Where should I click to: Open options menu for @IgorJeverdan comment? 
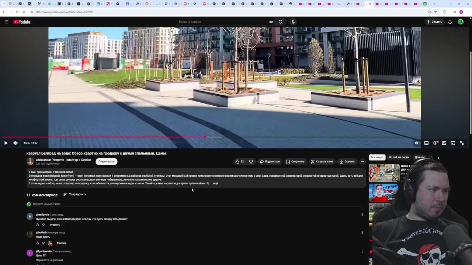coord(362,251)
